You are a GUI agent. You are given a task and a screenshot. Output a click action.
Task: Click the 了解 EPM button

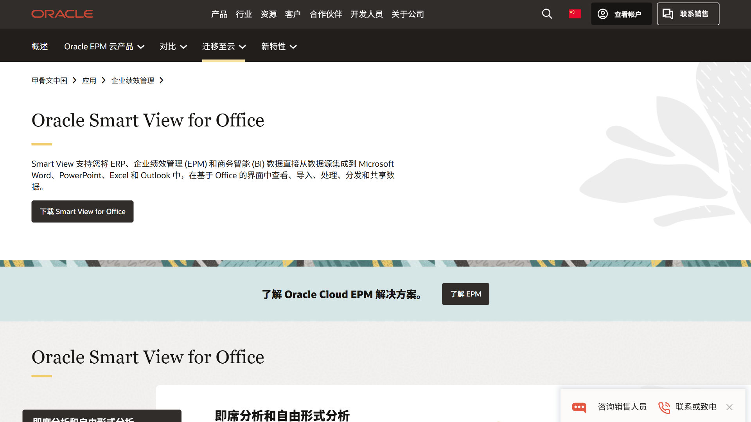coord(465,294)
